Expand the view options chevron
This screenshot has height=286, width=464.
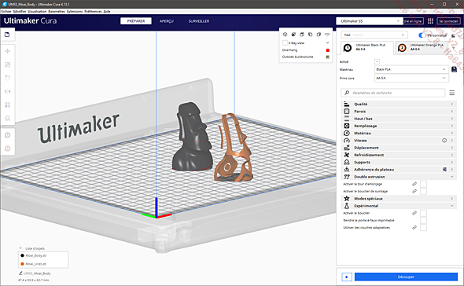328,43
